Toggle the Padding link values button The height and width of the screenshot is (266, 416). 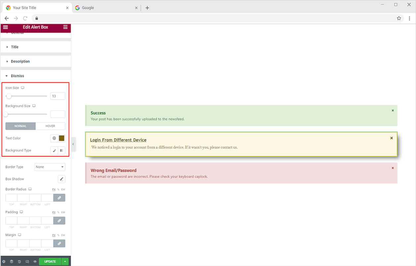[59, 220]
